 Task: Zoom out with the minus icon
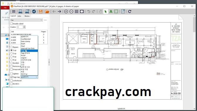71,11
